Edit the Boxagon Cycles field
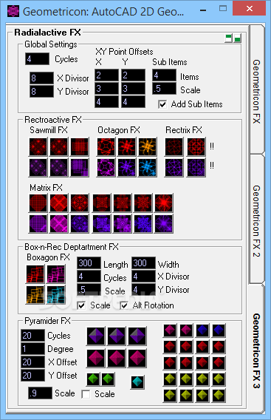This screenshot has width=271, height=420. 89,277
